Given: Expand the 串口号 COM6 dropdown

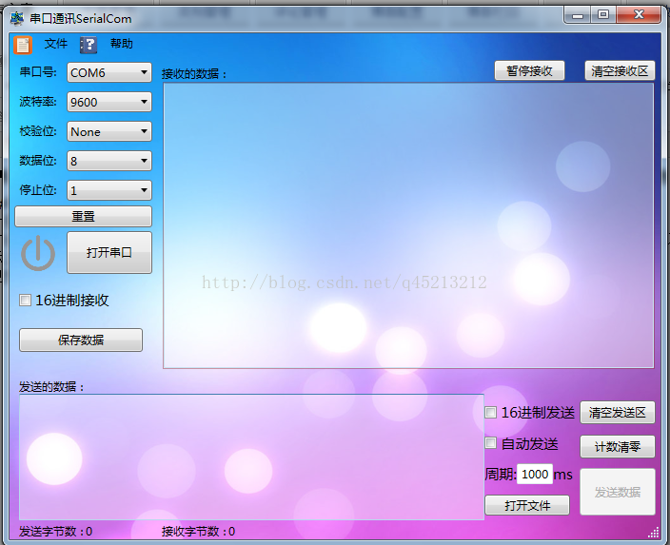Looking at the screenshot, I should click(x=109, y=72).
